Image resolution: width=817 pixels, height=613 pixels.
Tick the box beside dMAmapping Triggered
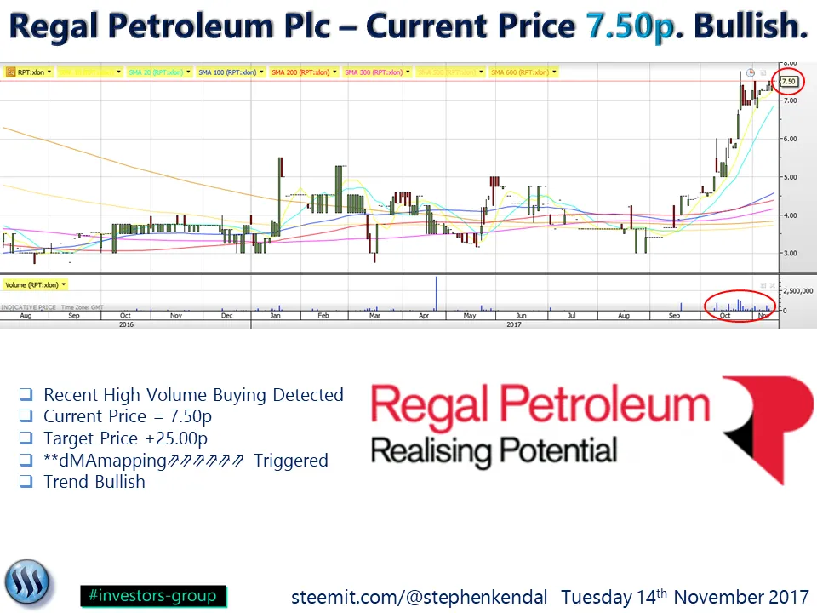coord(26,459)
